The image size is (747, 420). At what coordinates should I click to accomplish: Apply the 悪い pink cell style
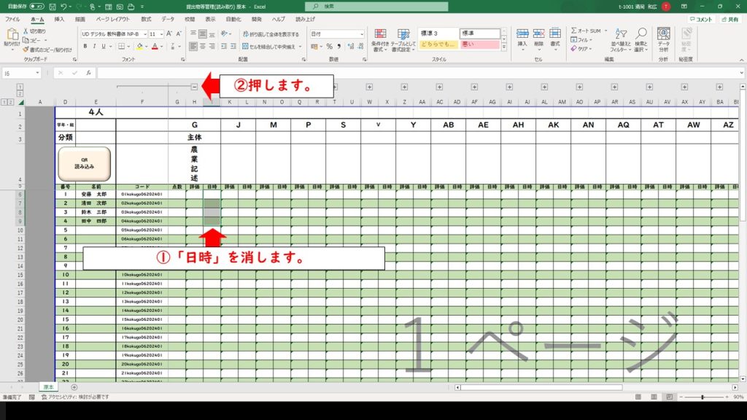(x=479, y=45)
